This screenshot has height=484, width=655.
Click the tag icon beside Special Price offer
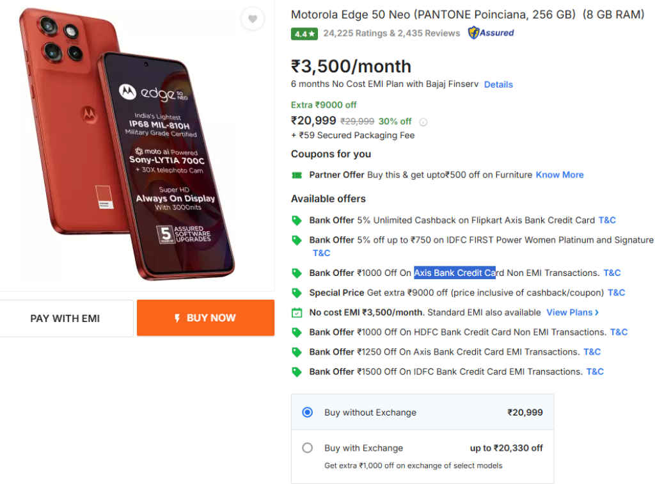coord(297,292)
